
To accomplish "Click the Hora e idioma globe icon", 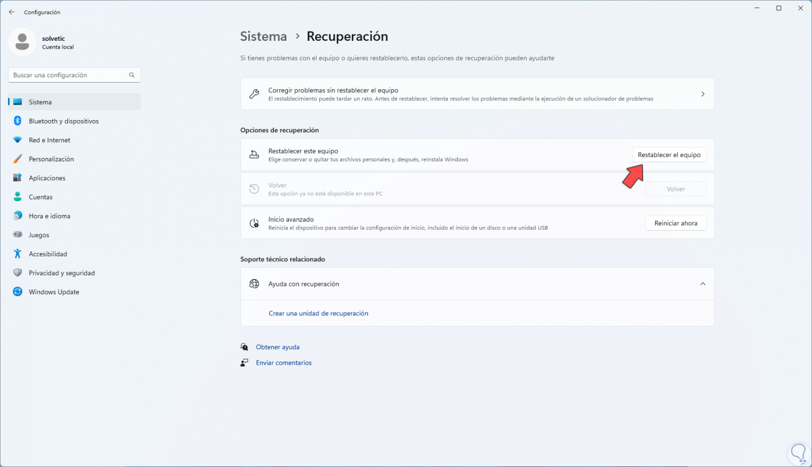I will tap(18, 216).
